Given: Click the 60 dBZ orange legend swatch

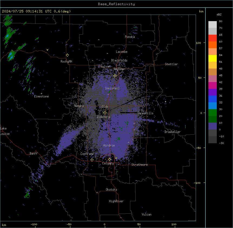Looking at the screenshot, I should pyautogui.click(x=212, y=45).
